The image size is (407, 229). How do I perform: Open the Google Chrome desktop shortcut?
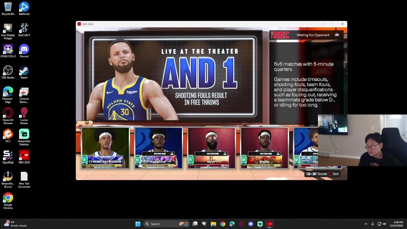(x=8, y=201)
